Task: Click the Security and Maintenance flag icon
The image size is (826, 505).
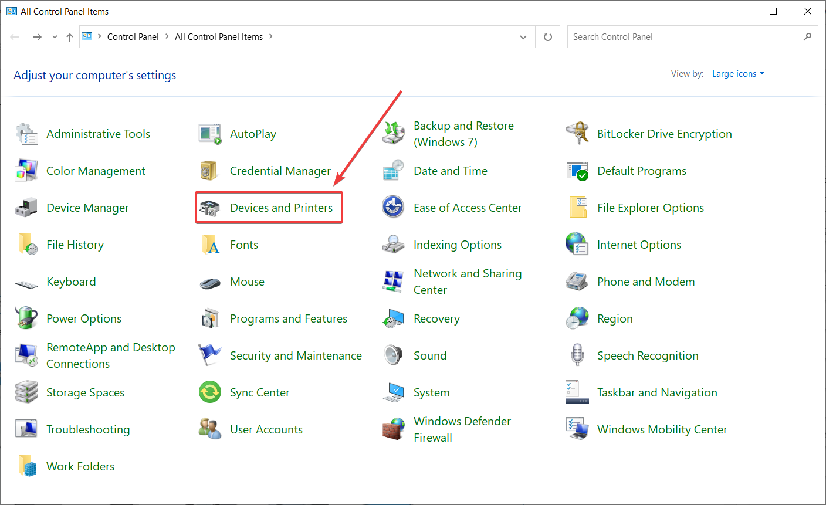Action: (x=210, y=355)
